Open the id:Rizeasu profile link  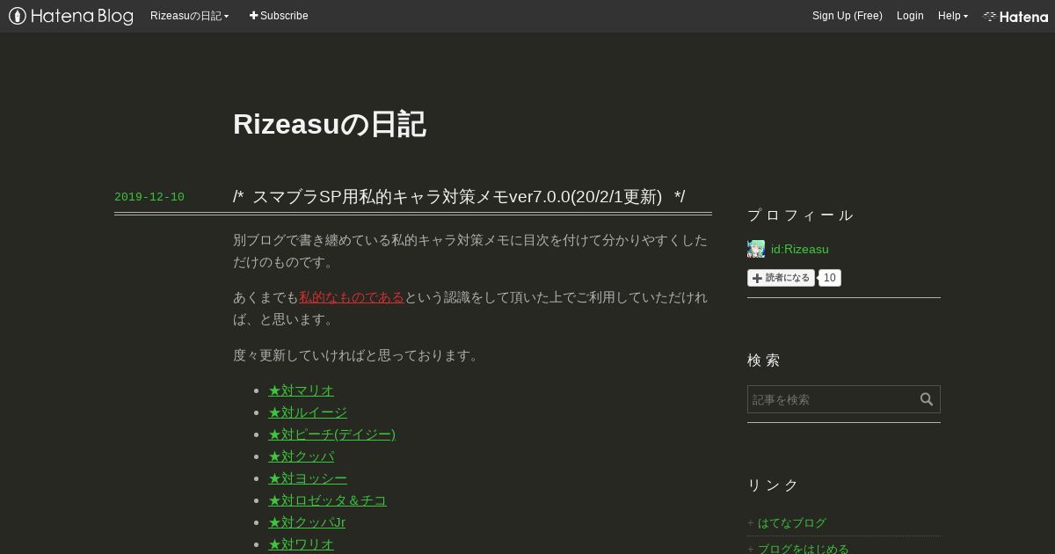(799, 249)
